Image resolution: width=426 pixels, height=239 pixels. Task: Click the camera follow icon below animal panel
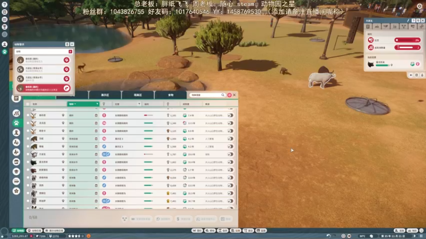click(411, 75)
